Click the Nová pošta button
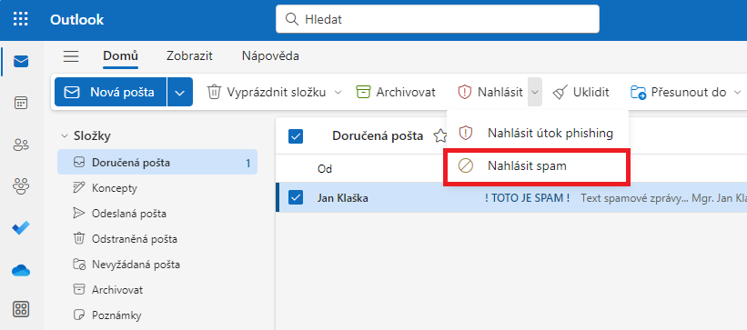Viewport: 747px width, 330px height. [x=110, y=92]
